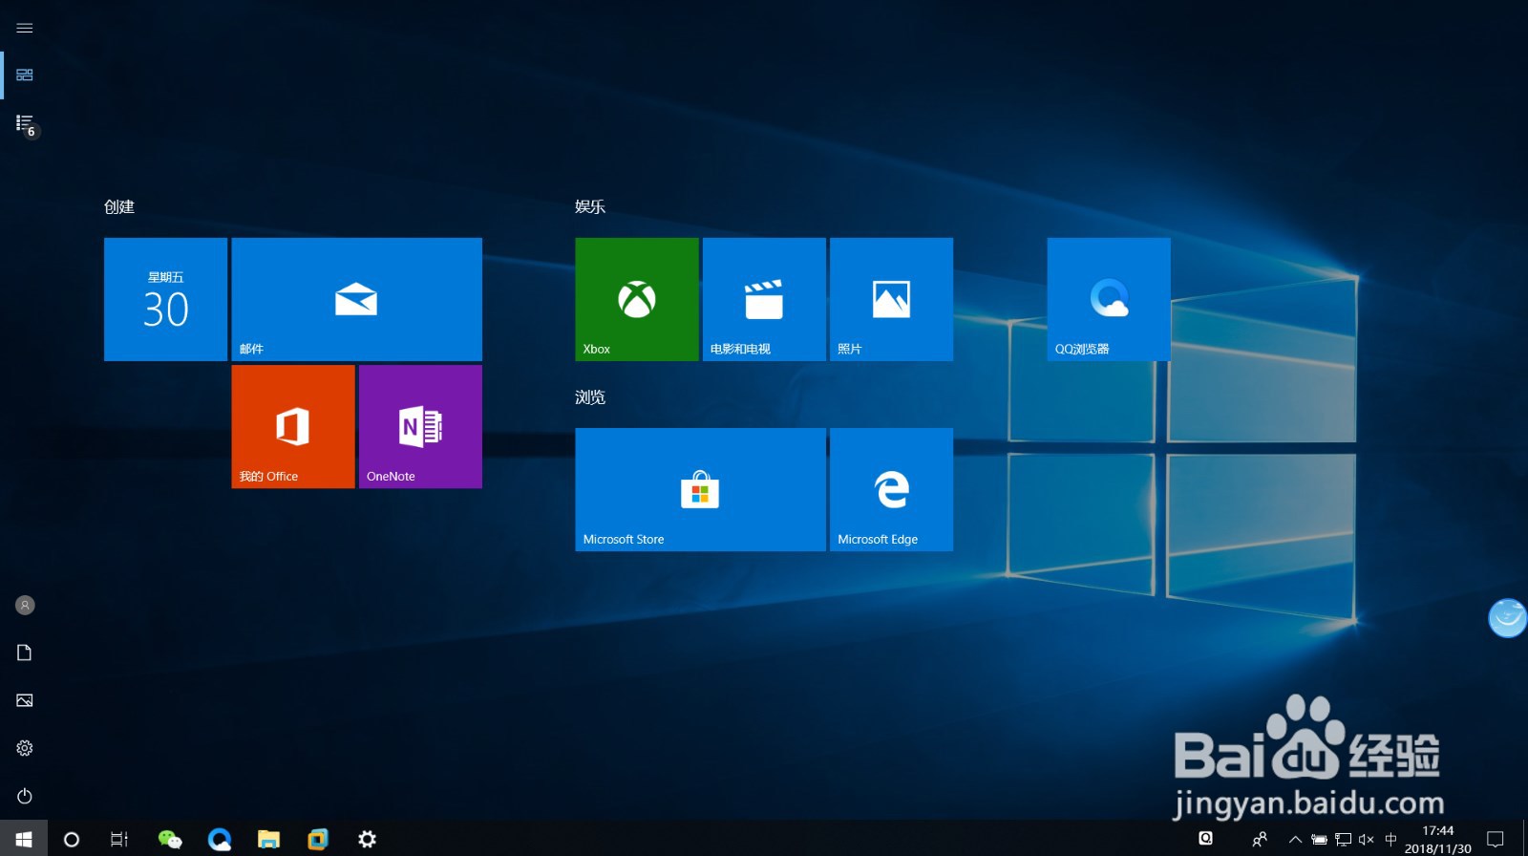
Task: Click the Q tray icon on taskbar
Action: 1206,839
